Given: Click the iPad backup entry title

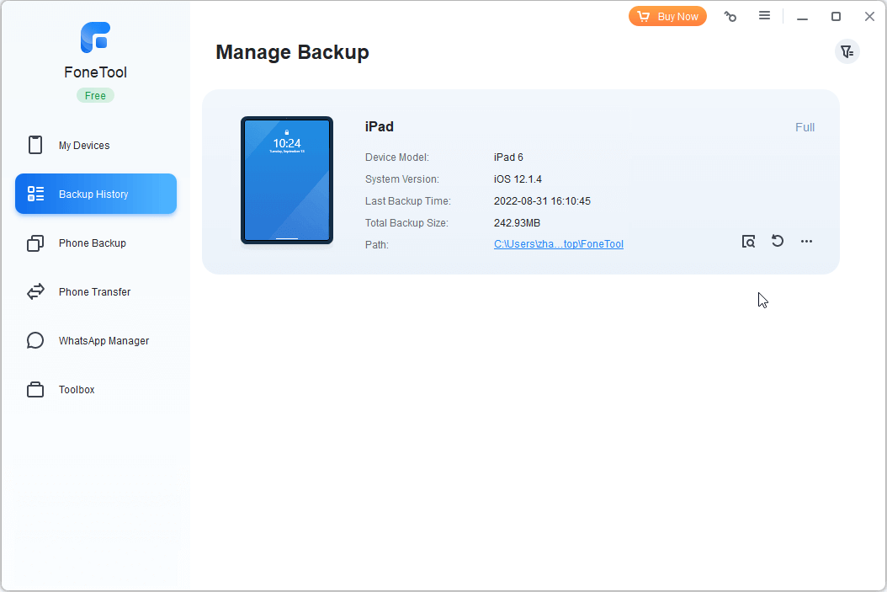Looking at the screenshot, I should tap(380, 126).
